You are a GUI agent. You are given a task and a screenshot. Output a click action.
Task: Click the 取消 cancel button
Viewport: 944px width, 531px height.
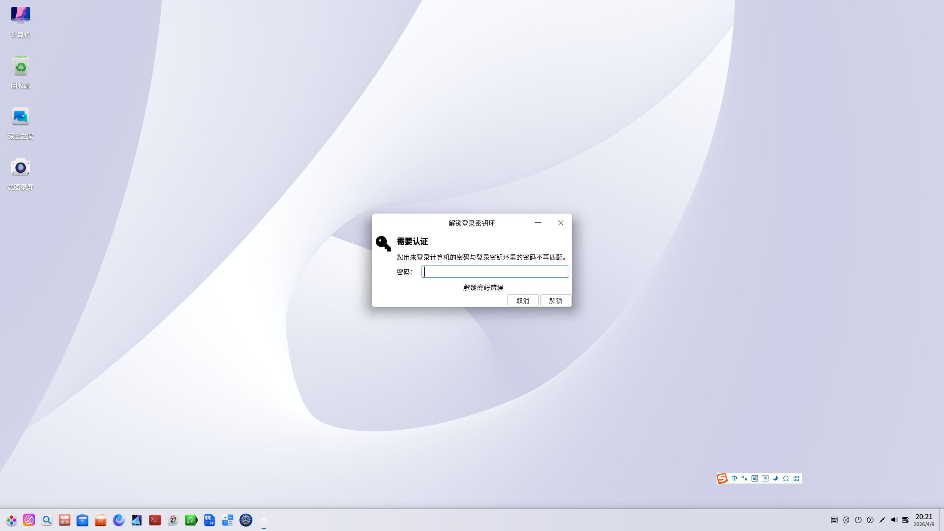(523, 301)
